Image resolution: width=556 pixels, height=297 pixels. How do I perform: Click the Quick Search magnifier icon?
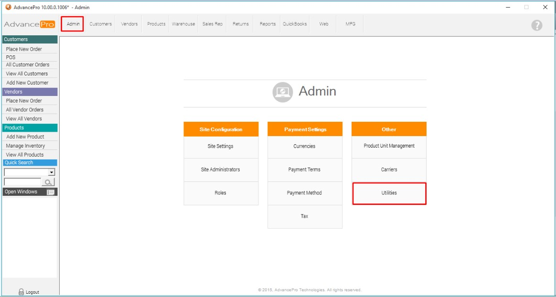48,182
